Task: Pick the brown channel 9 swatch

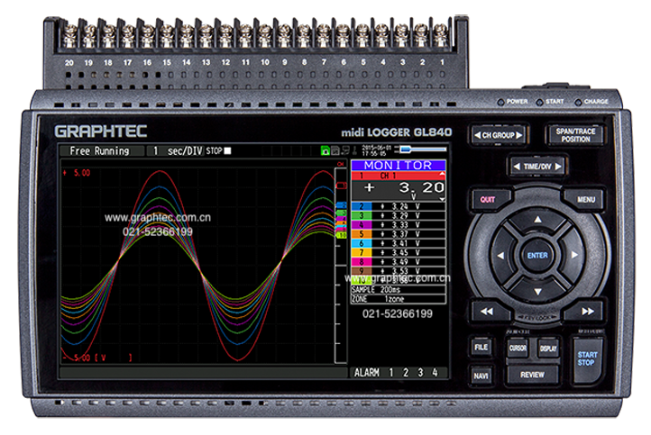Action: [x=362, y=271]
